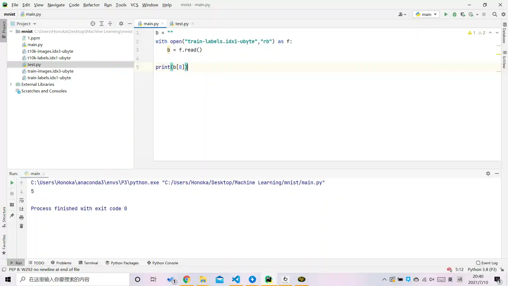
Task: Expand all in Project panel
Action: pyautogui.click(x=102, y=24)
